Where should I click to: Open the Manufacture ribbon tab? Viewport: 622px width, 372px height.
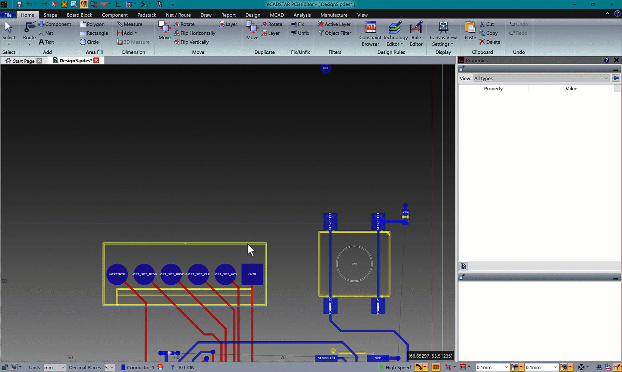click(334, 15)
